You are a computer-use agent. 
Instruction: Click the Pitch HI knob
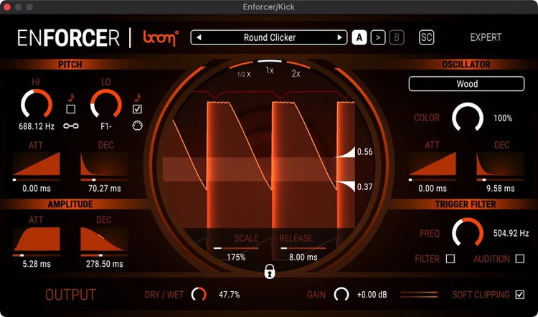(x=37, y=104)
